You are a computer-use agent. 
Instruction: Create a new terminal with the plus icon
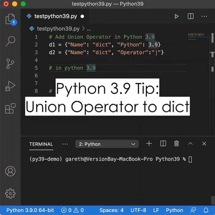click(x=149, y=144)
